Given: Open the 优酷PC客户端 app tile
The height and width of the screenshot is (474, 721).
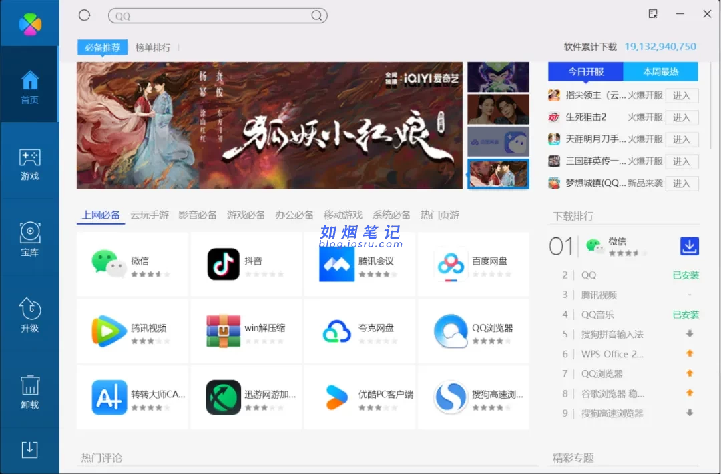Looking at the screenshot, I should [360, 398].
